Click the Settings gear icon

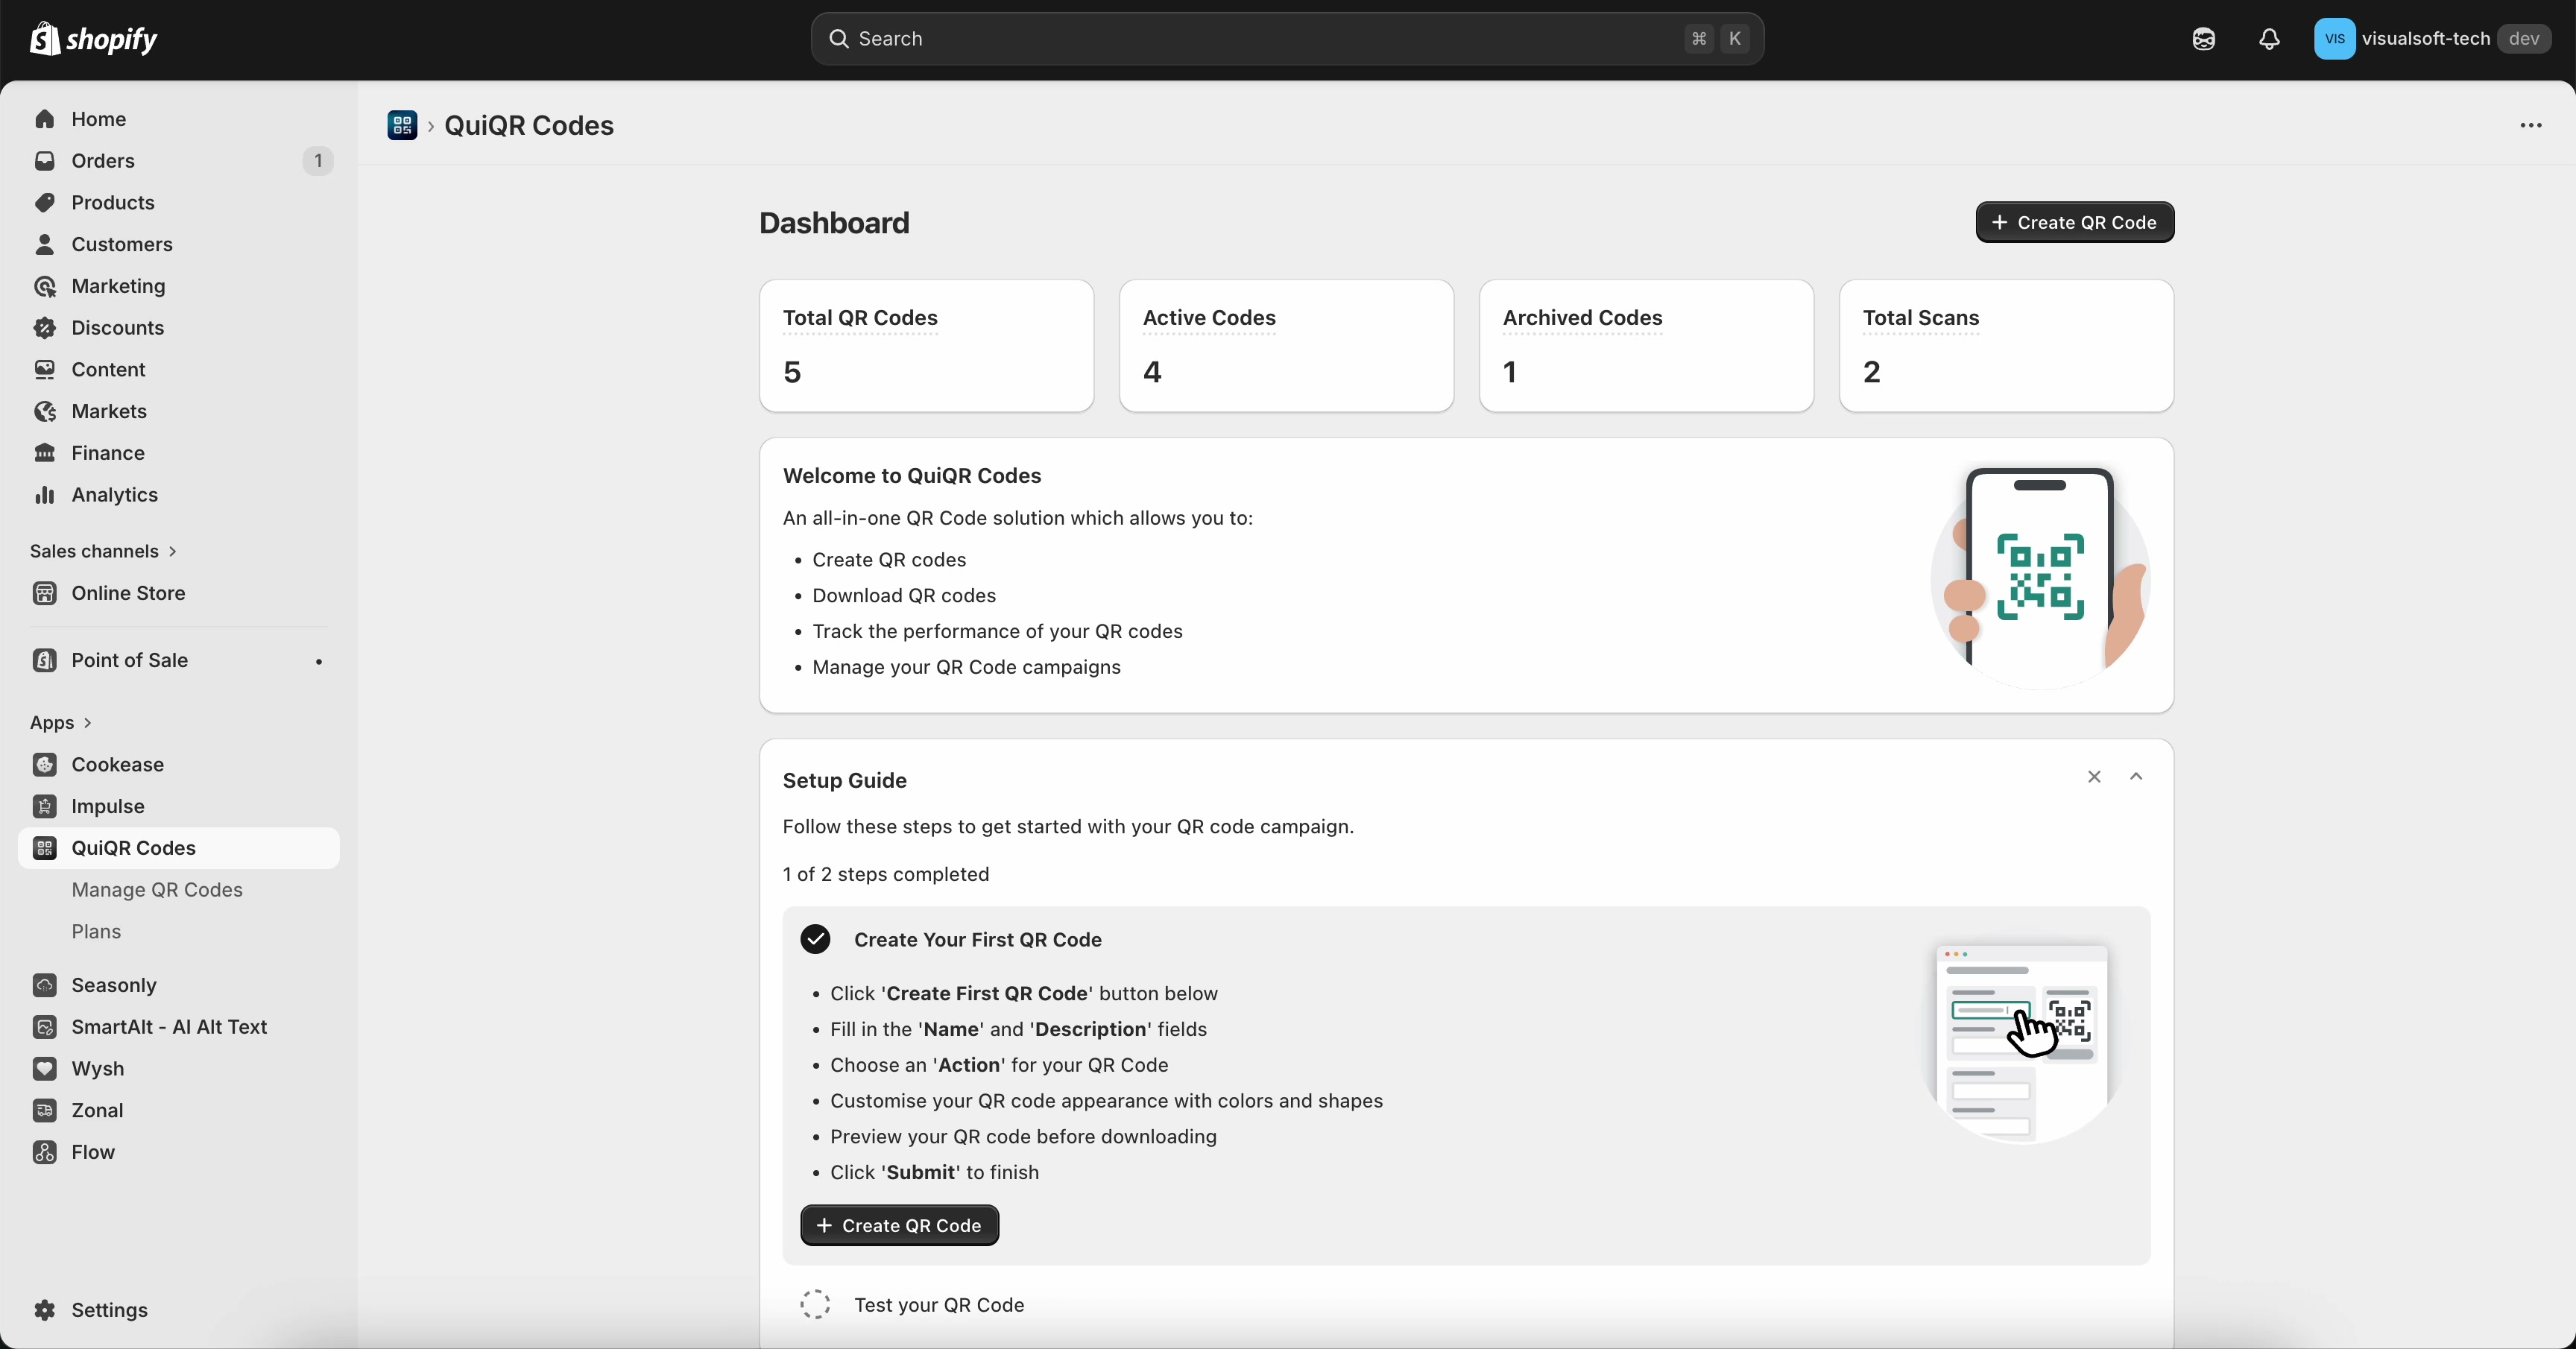tap(45, 1311)
